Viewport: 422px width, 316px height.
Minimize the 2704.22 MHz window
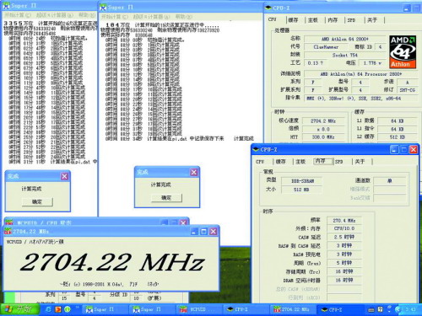pyautogui.click(x=194, y=231)
